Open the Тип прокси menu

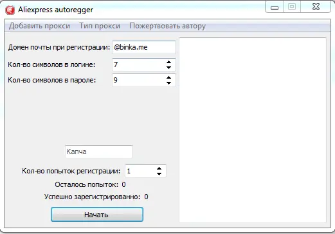click(100, 26)
